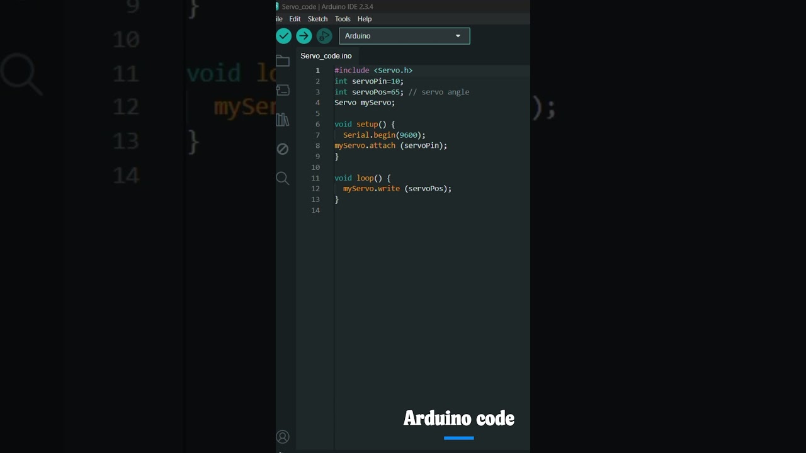
Task: Click the 'void setup() {' line
Action: click(365, 124)
